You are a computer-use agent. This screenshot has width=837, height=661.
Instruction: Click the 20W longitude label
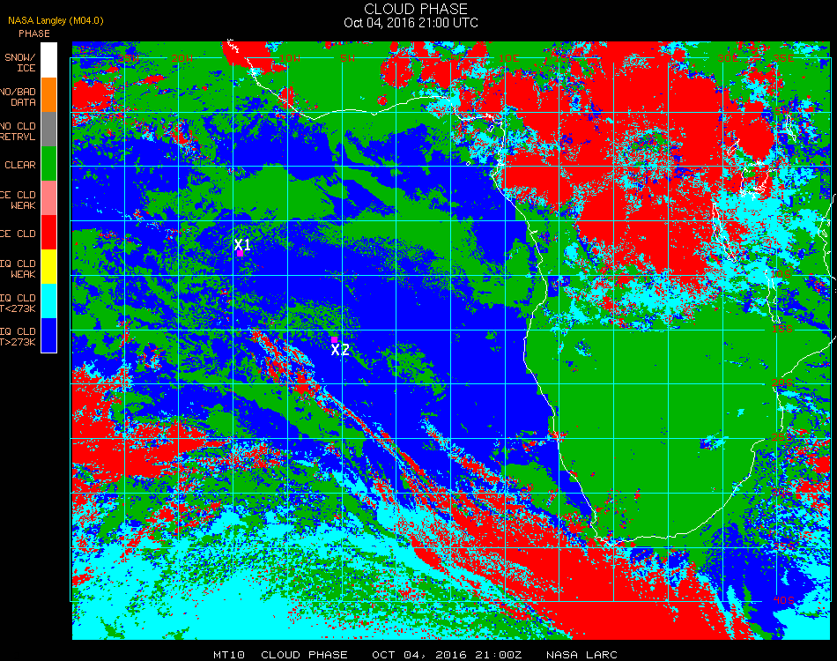[182, 58]
